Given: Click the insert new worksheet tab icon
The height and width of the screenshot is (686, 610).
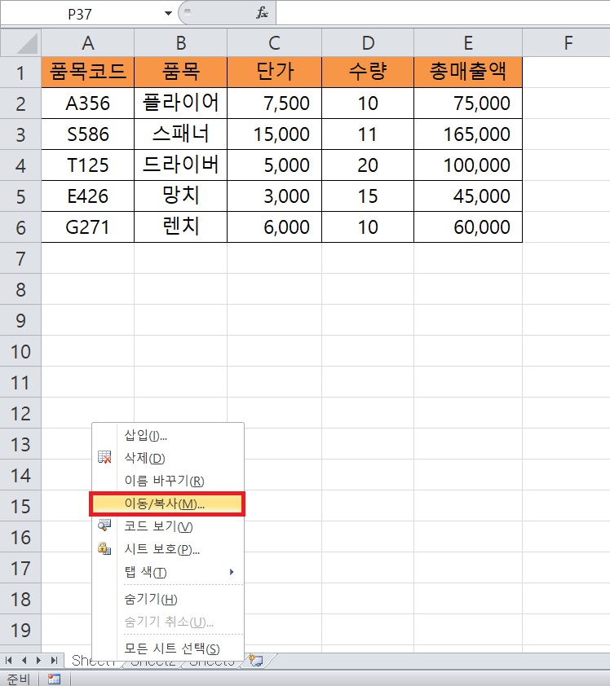Looking at the screenshot, I should coord(256,660).
